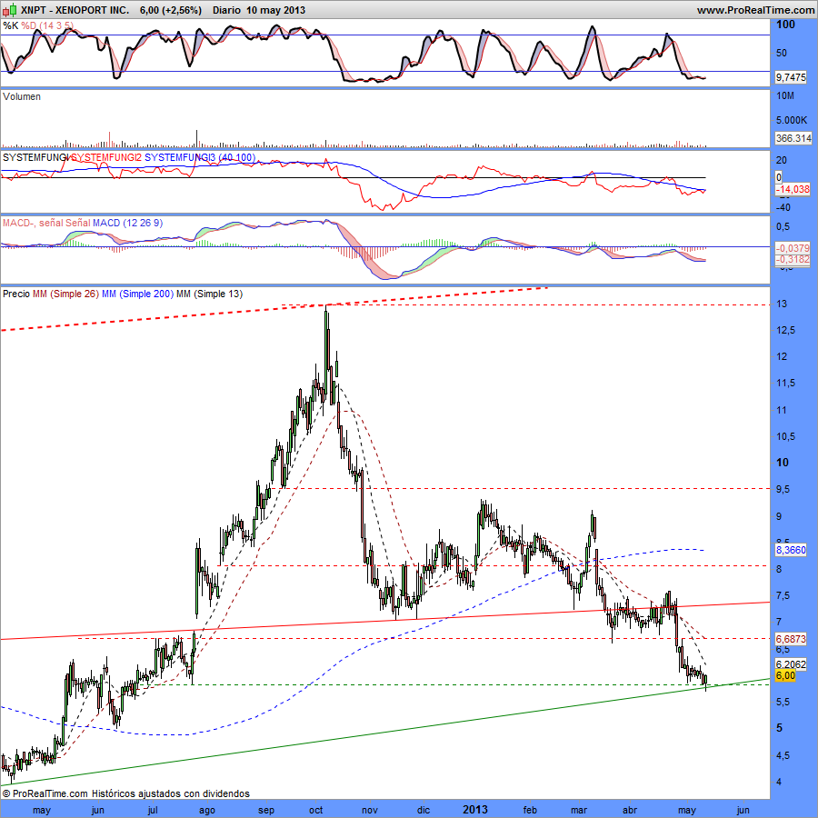818x818 pixels.
Task: Click the 'Precio' price panel label
Action: coord(16,294)
